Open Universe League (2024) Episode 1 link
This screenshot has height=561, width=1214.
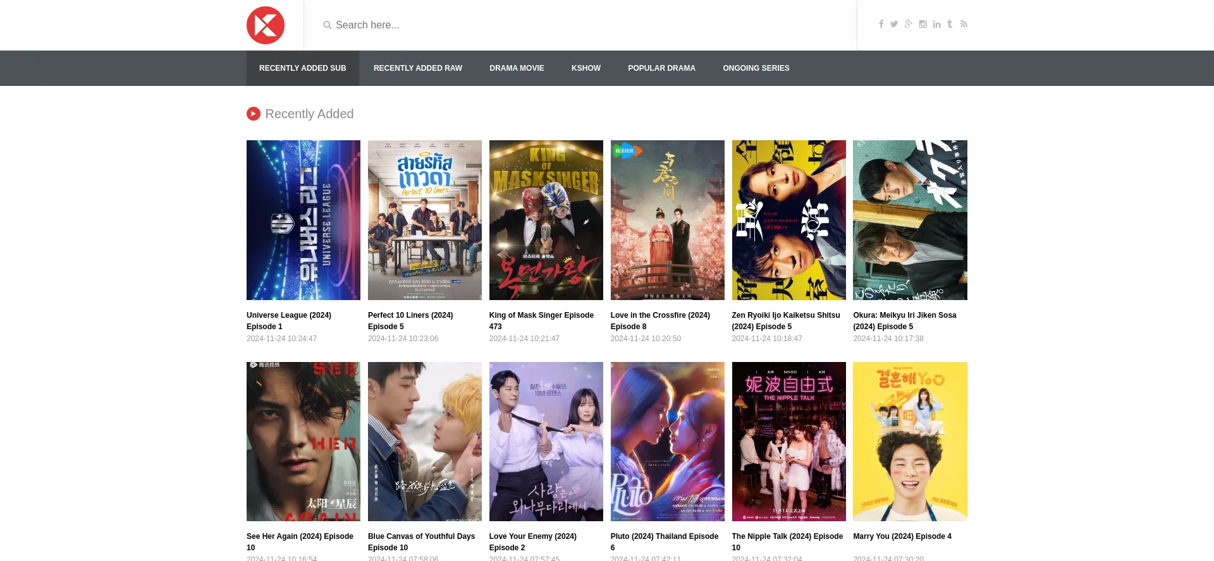pyautogui.click(x=289, y=320)
